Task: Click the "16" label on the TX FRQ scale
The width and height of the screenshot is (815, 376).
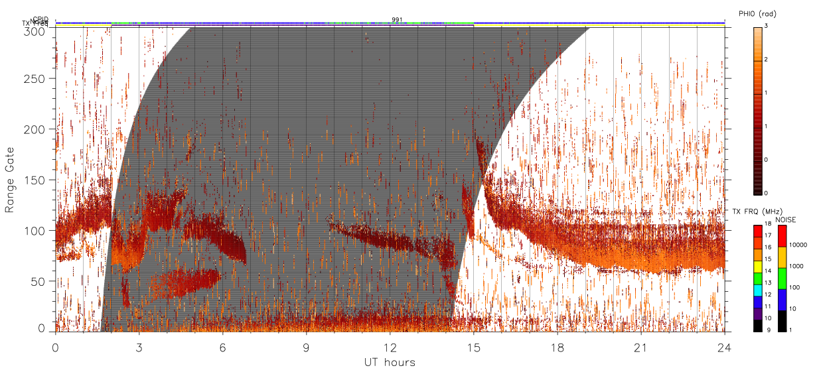Action: coord(769,247)
